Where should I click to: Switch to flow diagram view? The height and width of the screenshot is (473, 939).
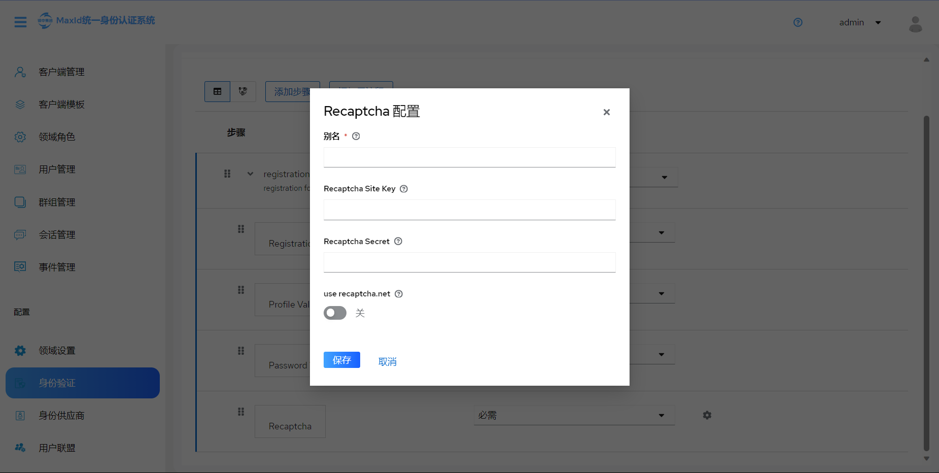coord(243,91)
